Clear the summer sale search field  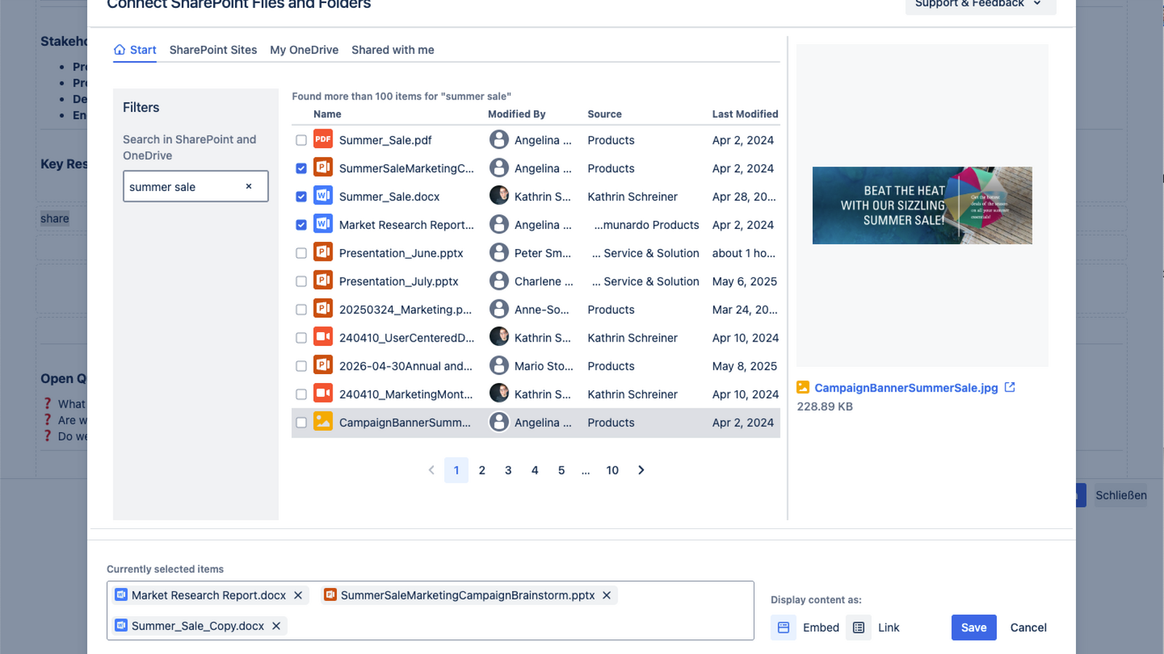(x=249, y=187)
